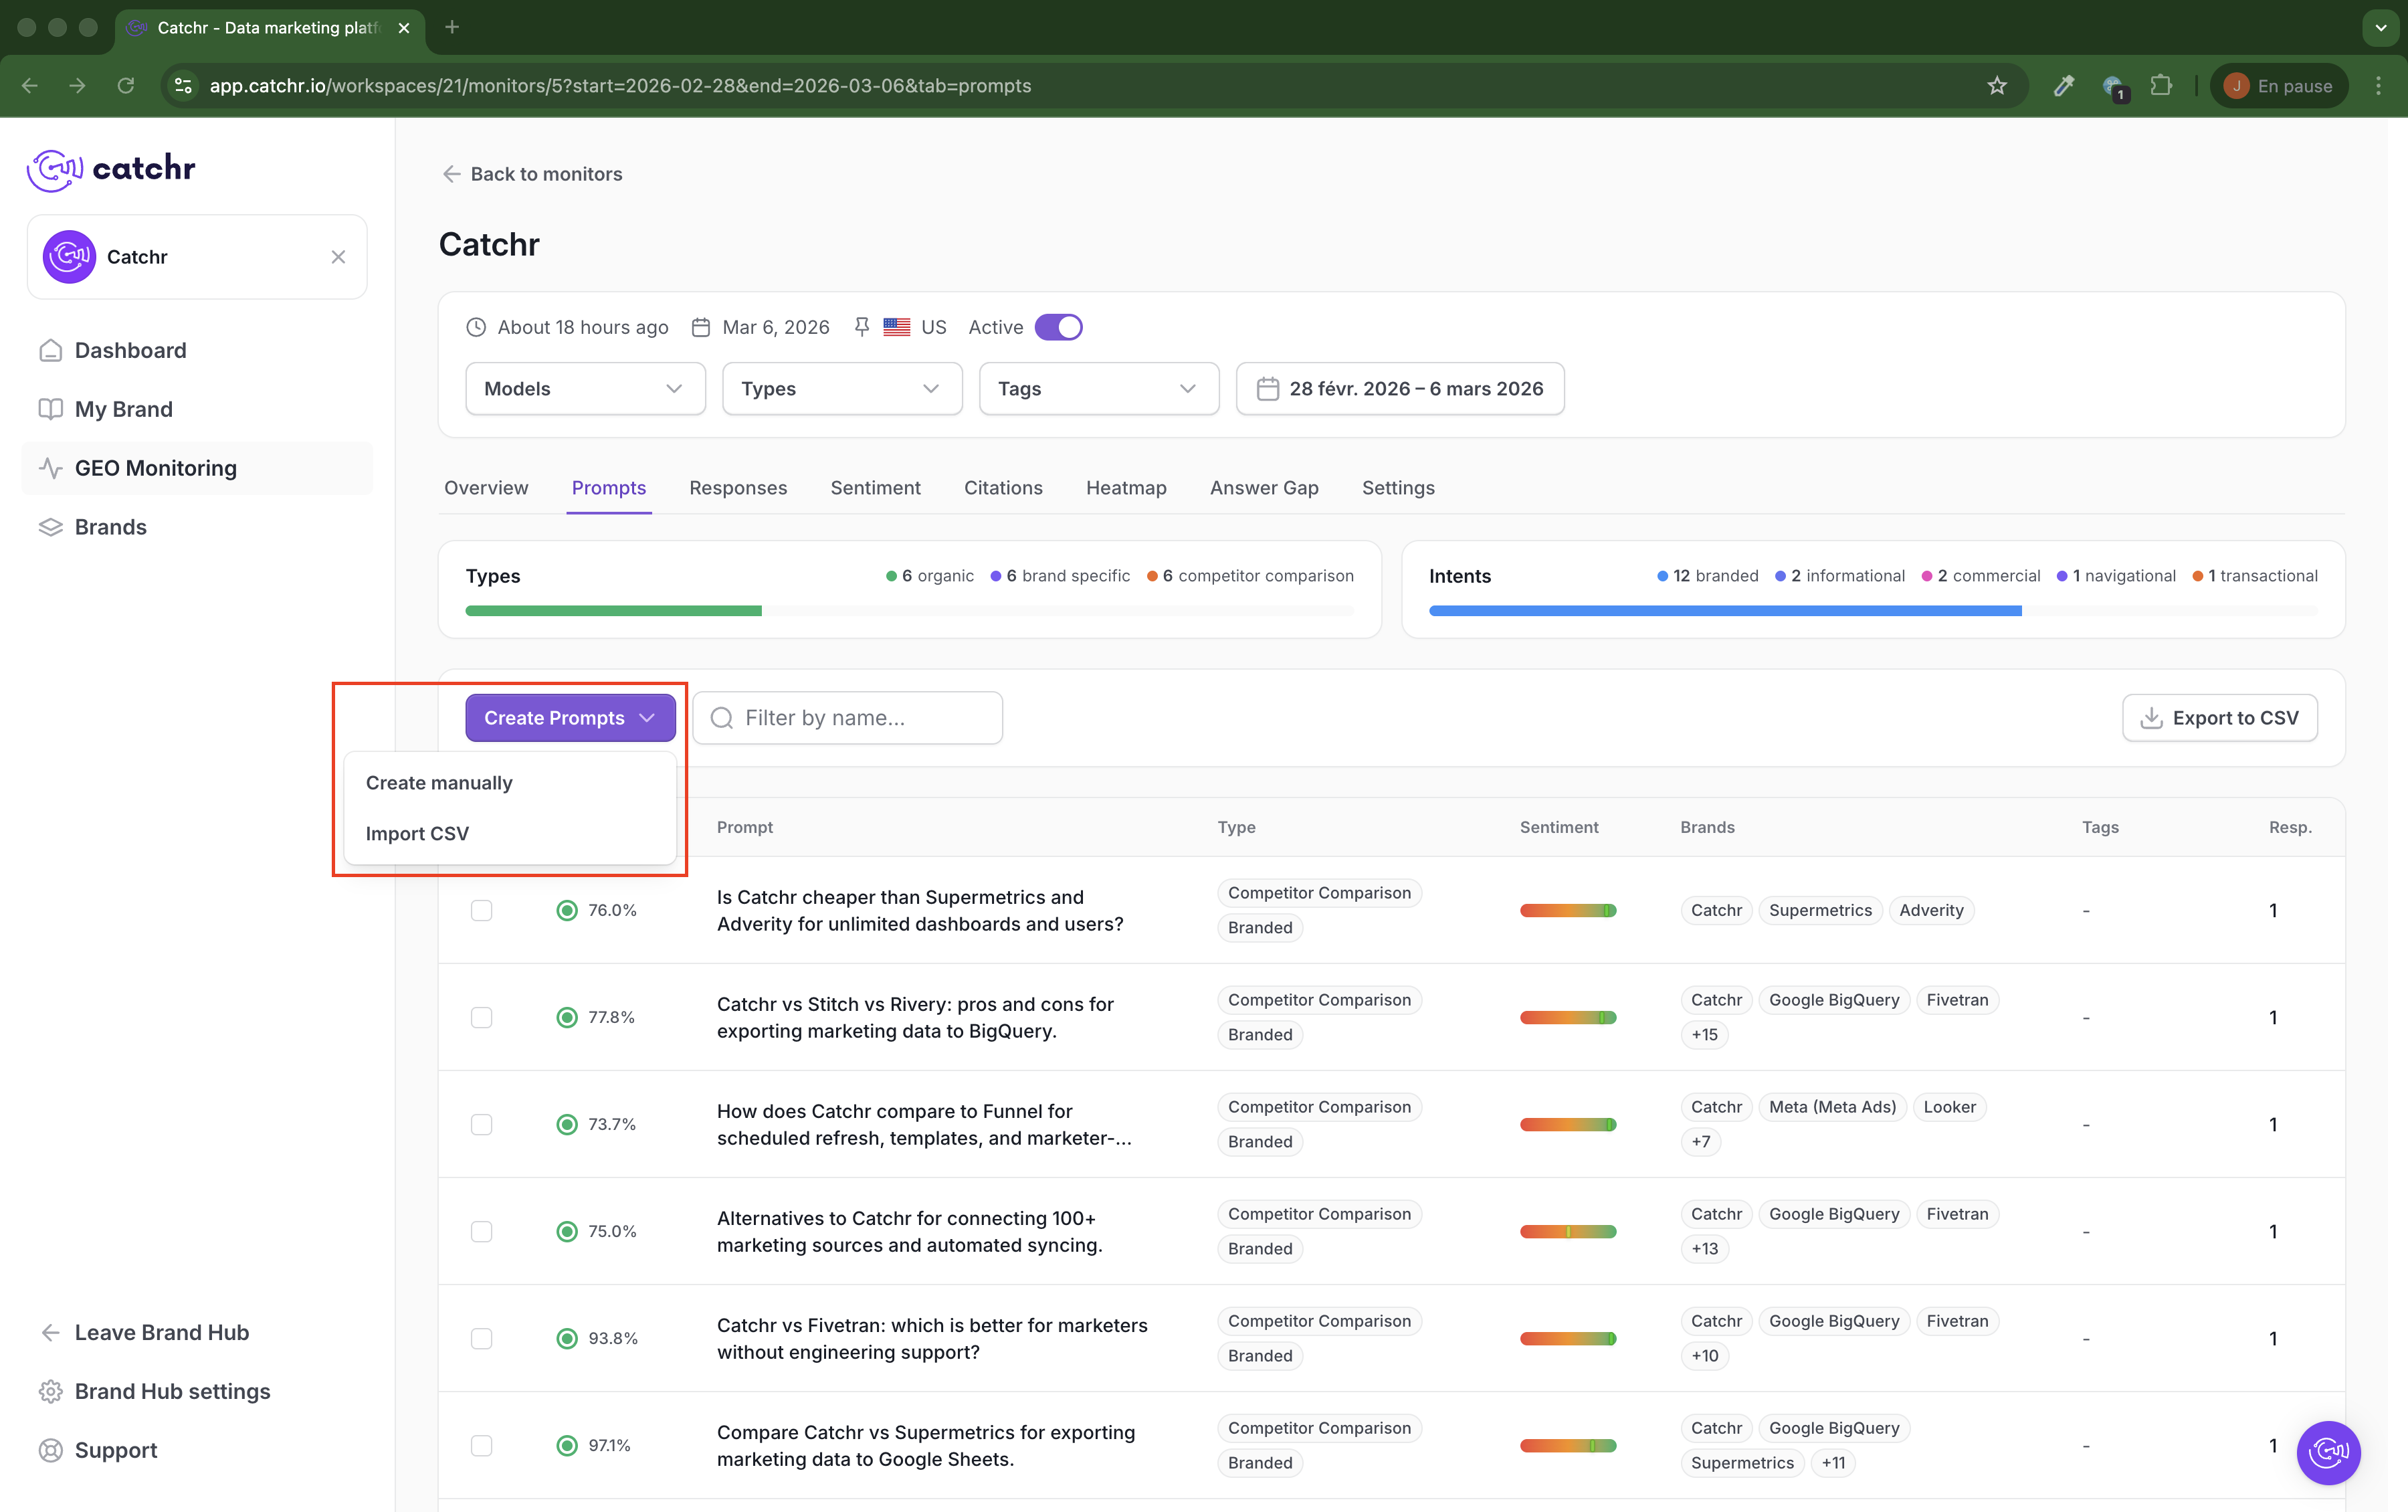Click the back arrow next to Back to monitors
Screen dimensions: 2408x1512
click(x=451, y=174)
